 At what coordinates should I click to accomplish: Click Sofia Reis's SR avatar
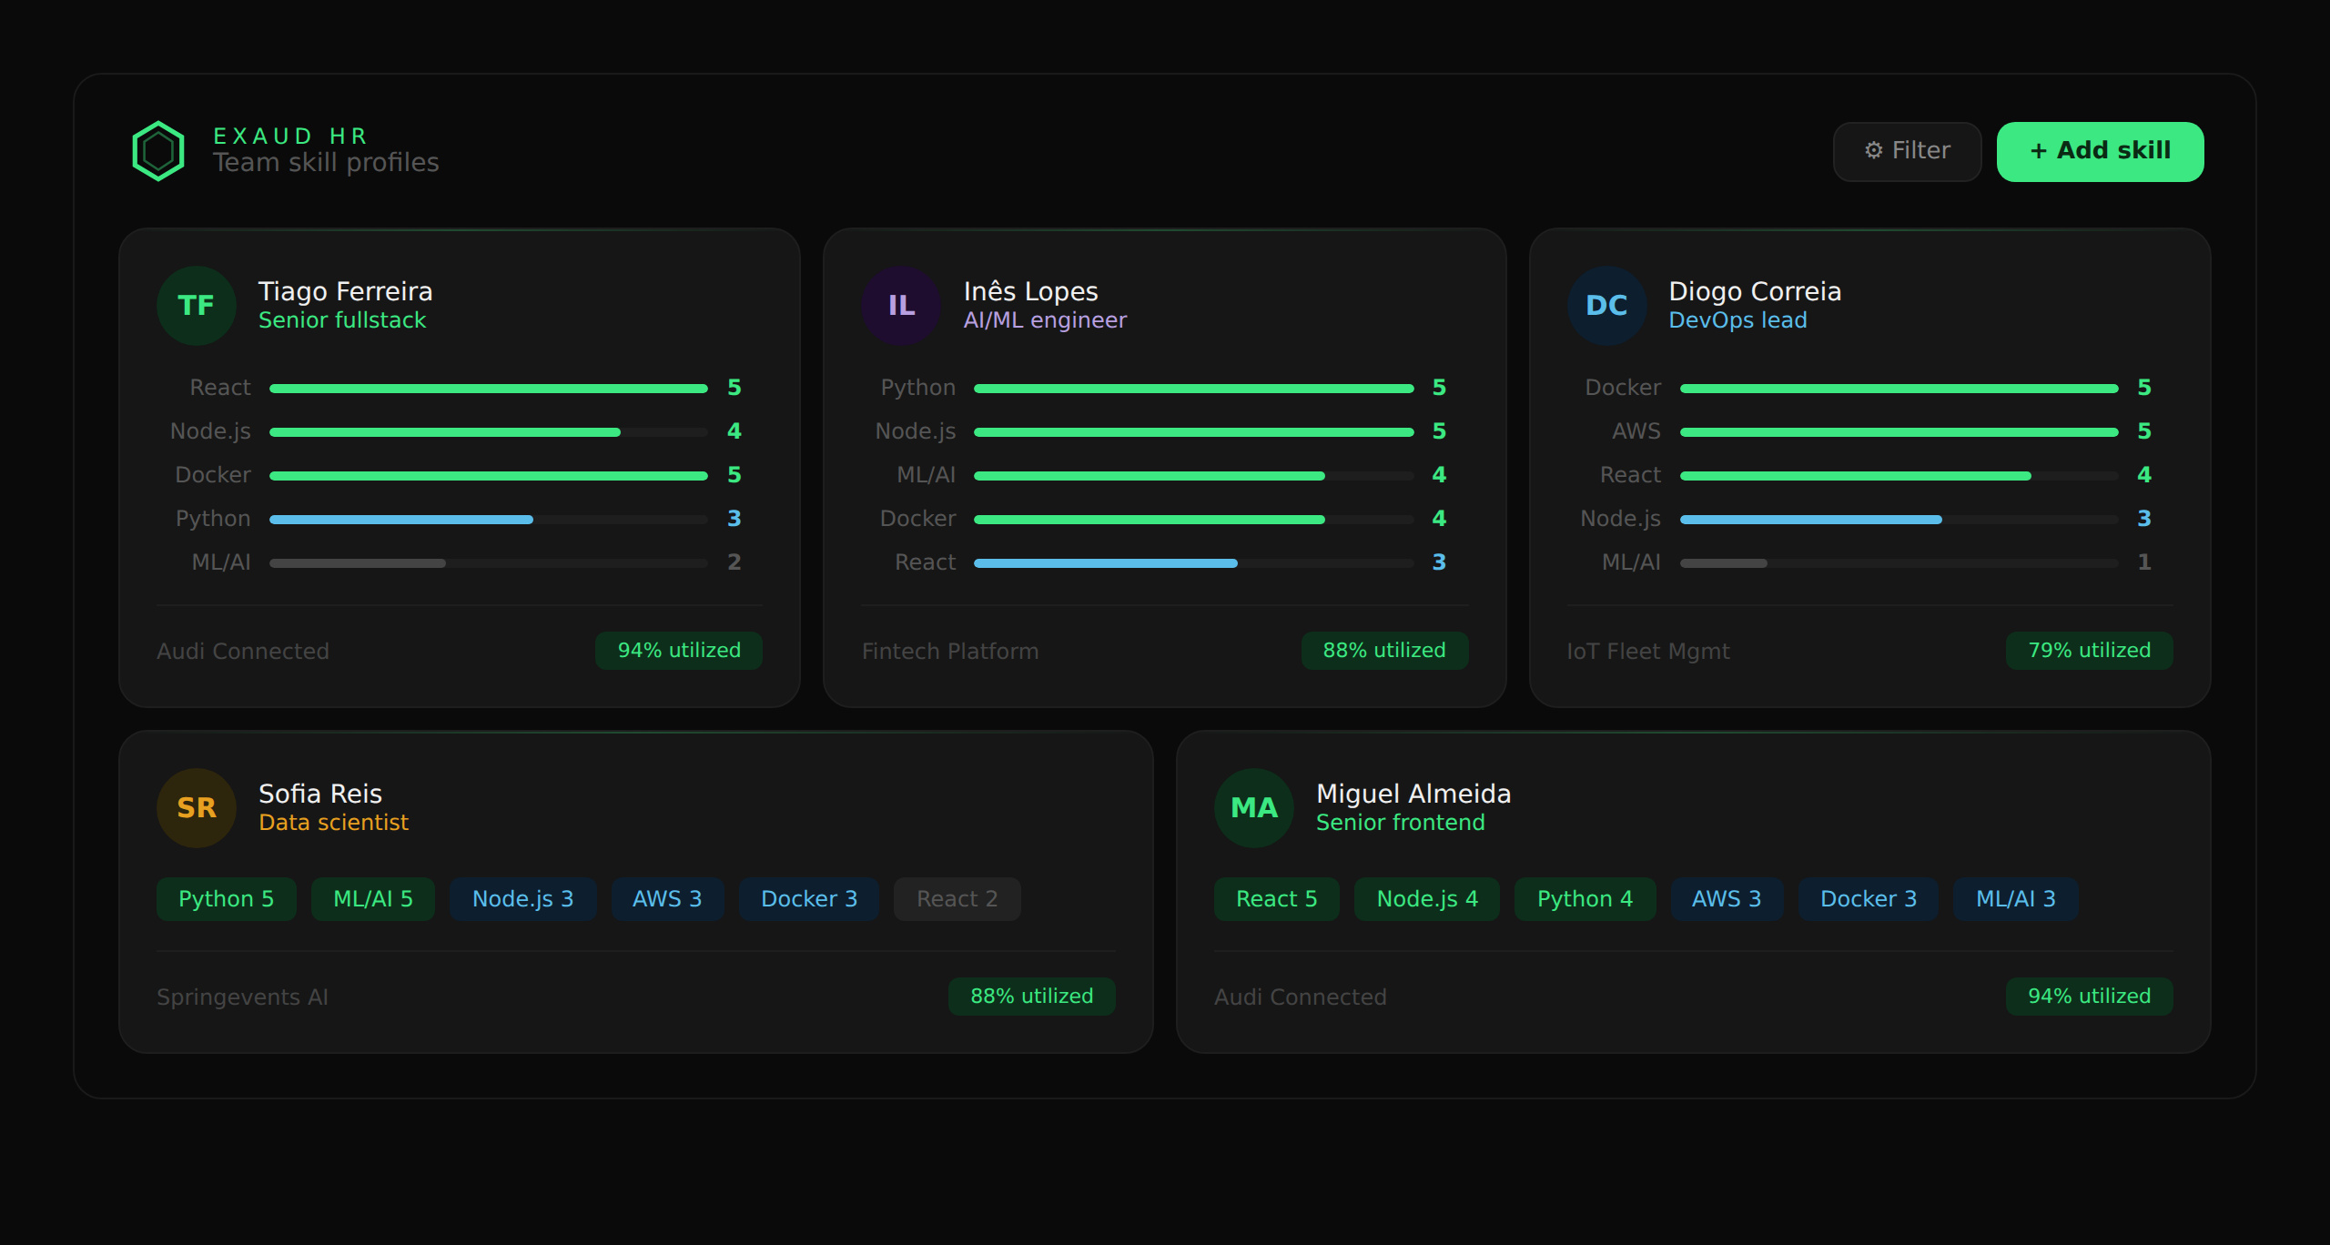click(197, 808)
